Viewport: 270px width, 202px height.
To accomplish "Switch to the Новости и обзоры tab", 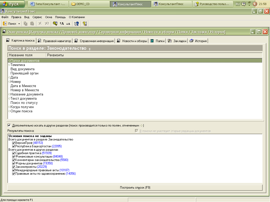I will (x=132, y=41).
